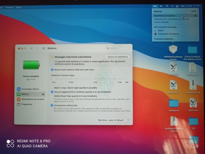Click the large green battery icon
Image resolution: width=205 pixels, height=154 pixels.
pos(31,65)
